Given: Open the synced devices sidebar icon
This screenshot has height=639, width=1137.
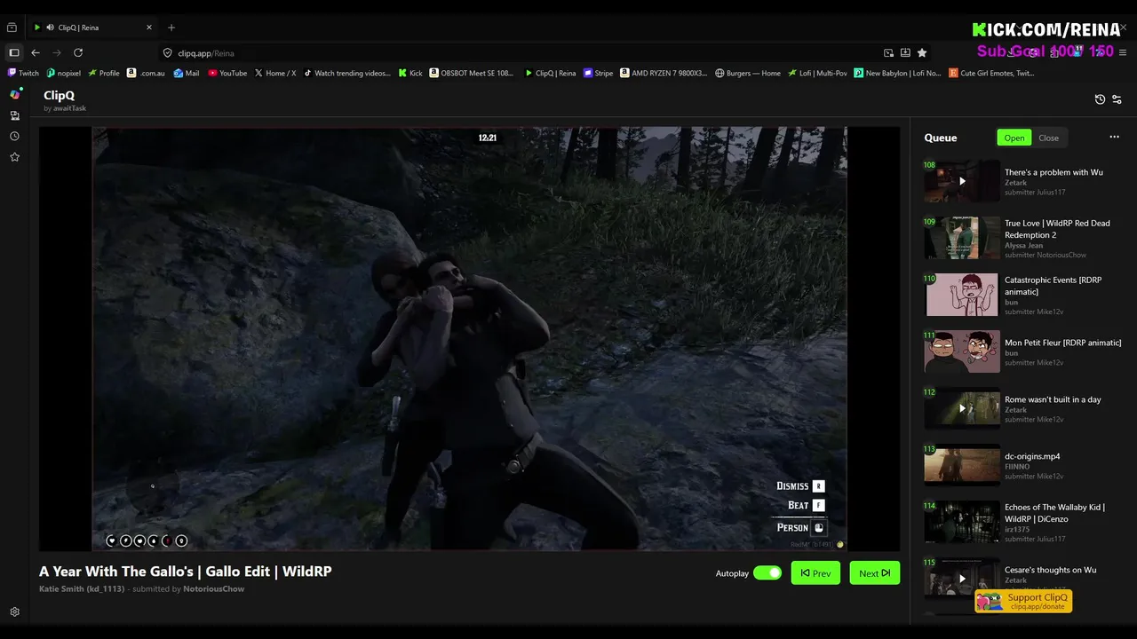Looking at the screenshot, I should coord(14,115).
